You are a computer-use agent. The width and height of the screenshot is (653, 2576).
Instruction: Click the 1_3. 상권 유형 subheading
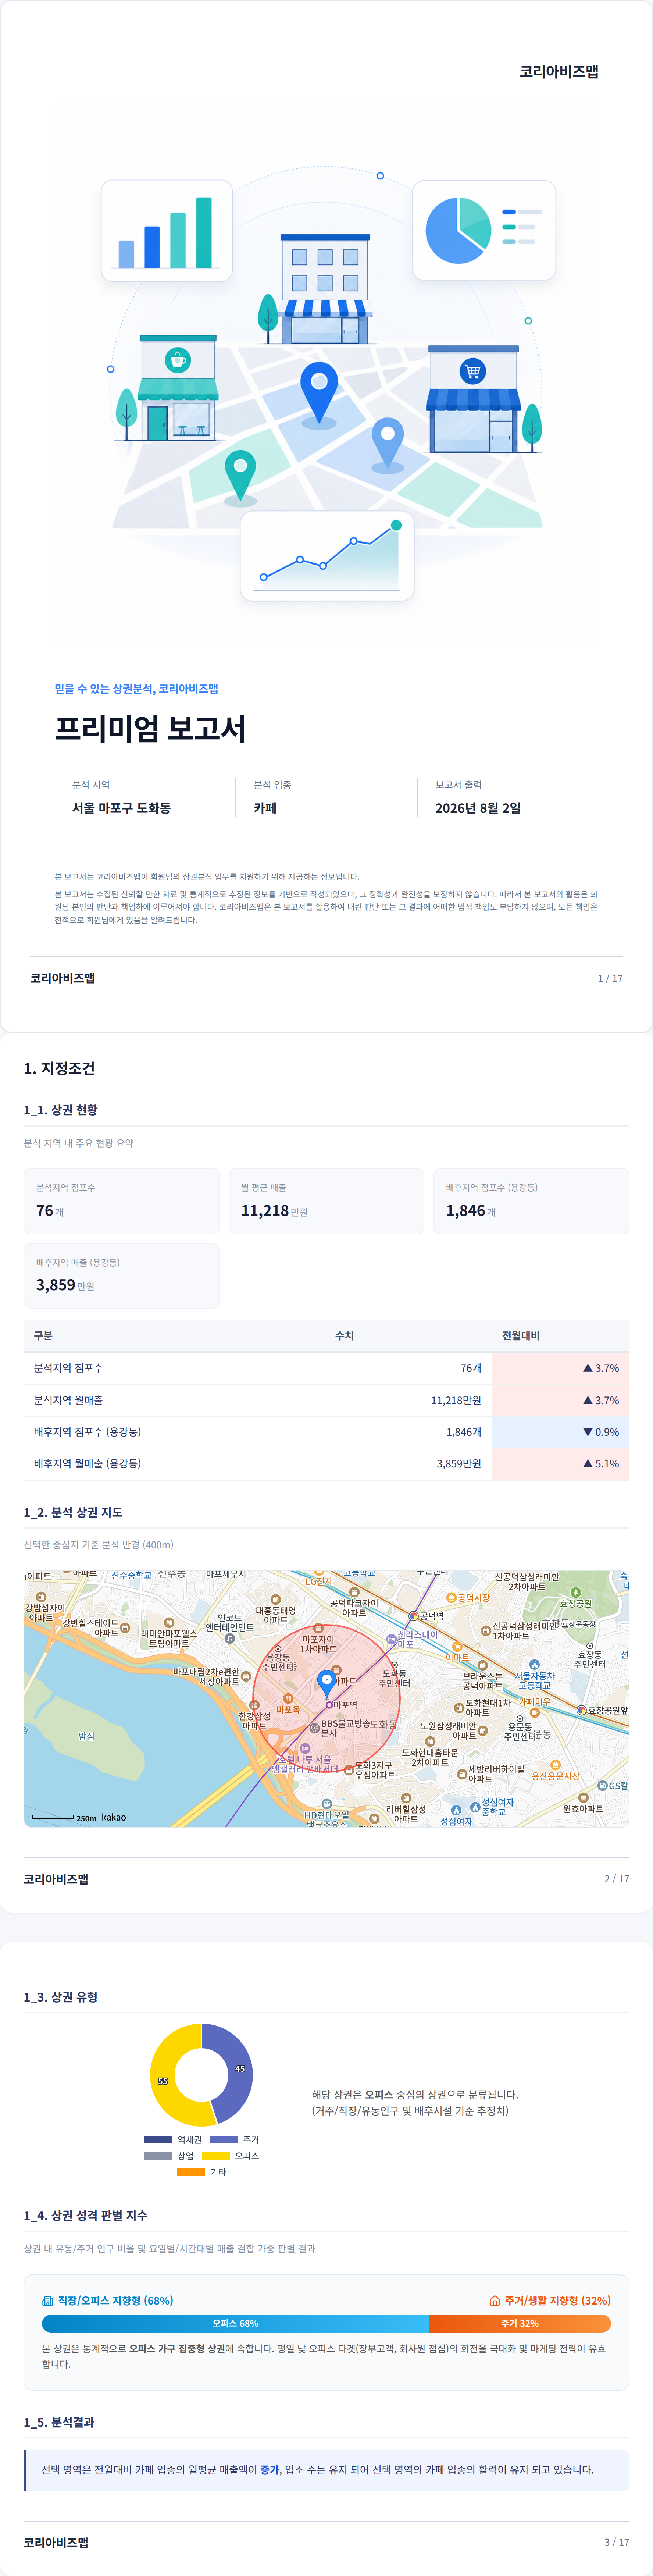tap(61, 1997)
